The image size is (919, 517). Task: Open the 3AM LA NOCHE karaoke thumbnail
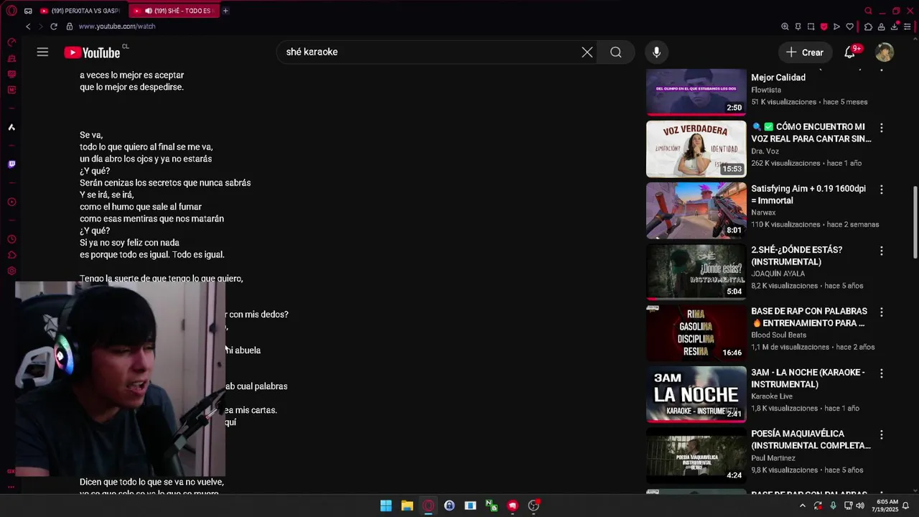point(696,393)
